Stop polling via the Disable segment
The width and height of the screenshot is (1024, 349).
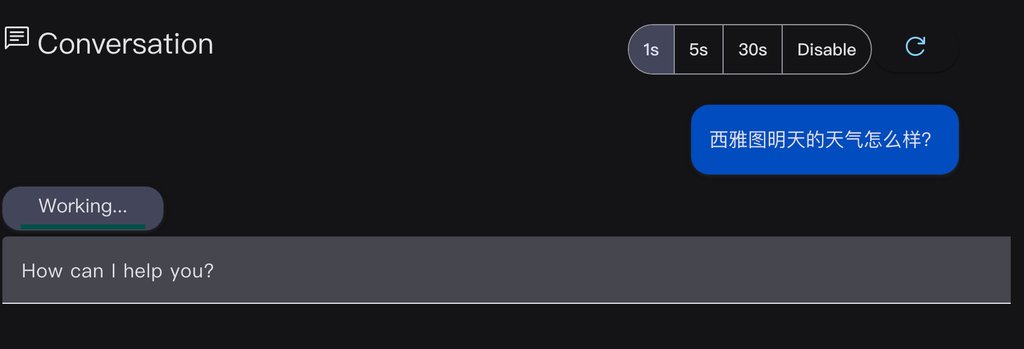[x=826, y=49]
